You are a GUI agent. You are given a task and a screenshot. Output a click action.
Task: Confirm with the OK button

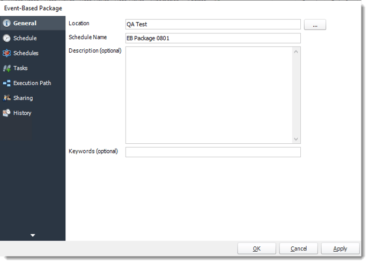point(256,248)
